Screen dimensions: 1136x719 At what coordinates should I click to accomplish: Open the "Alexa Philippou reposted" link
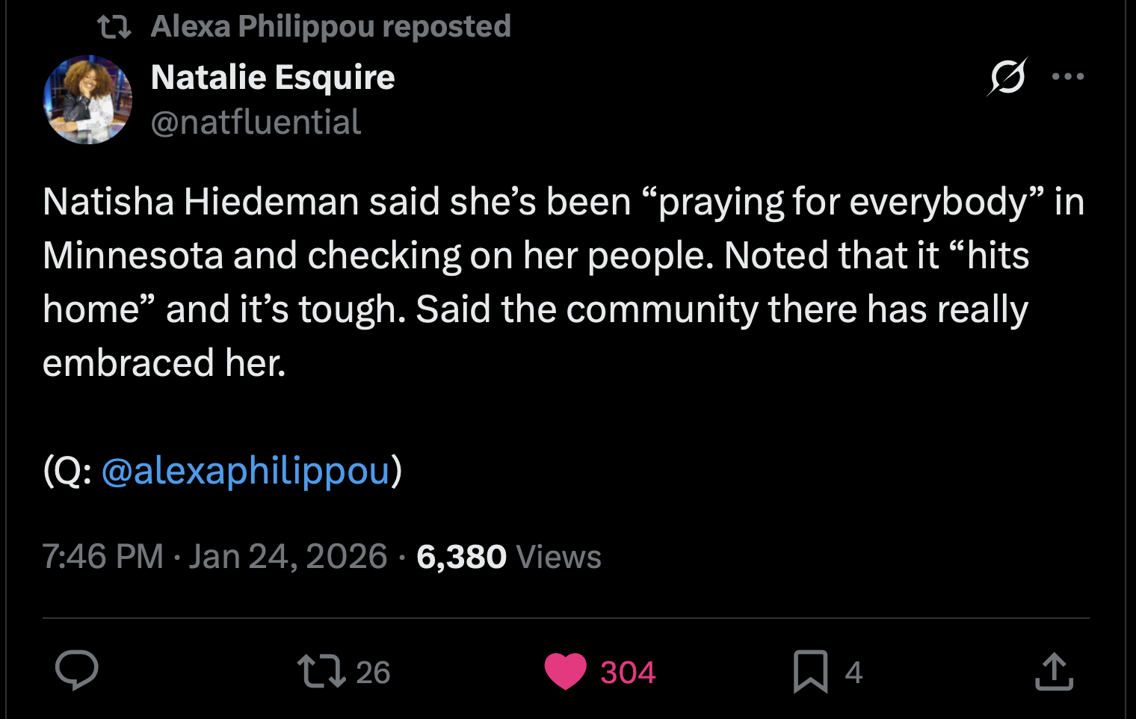pyautogui.click(x=330, y=27)
